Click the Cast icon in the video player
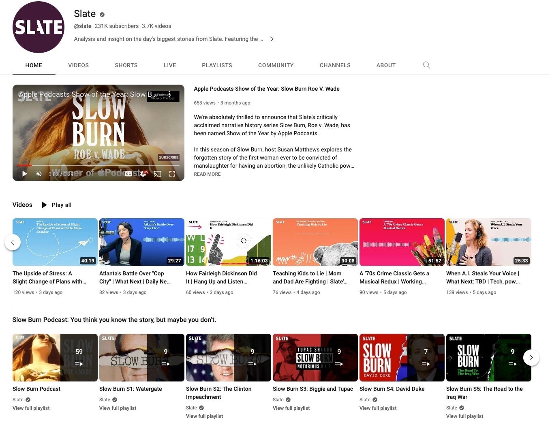550x424 pixels. [x=158, y=173]
